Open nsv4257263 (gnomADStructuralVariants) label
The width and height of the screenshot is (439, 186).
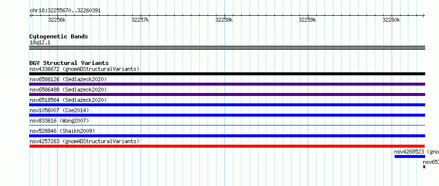tap(84, 141)
